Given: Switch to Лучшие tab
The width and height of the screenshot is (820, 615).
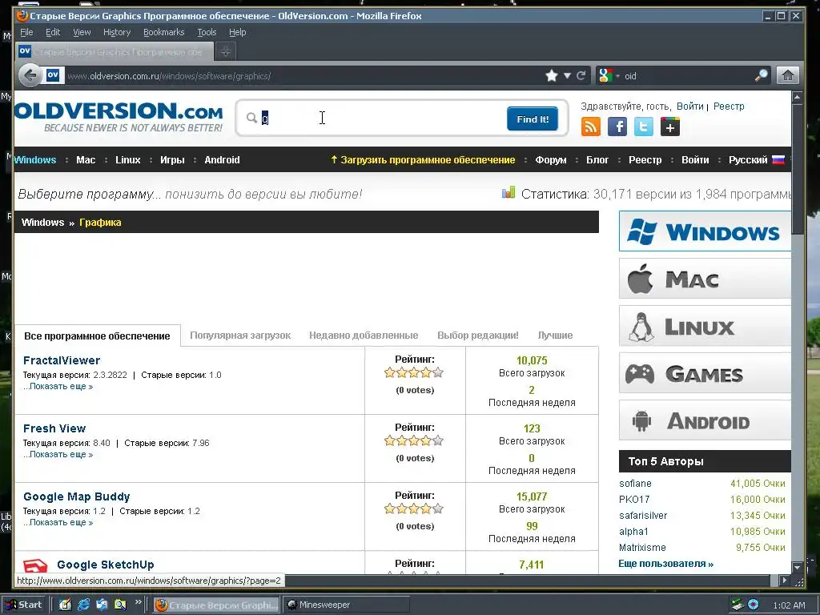Looking at the screenshot, I should [556, 336].
